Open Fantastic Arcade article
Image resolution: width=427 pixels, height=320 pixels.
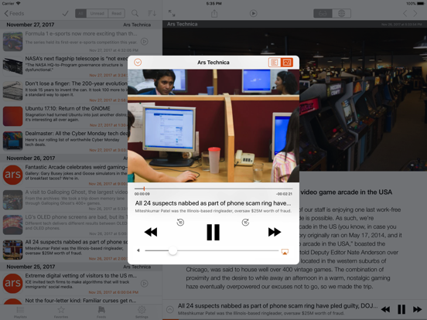tap(64, 175)
